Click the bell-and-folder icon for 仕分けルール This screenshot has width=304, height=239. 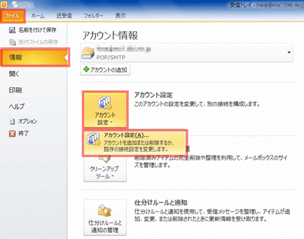[104, 210]
